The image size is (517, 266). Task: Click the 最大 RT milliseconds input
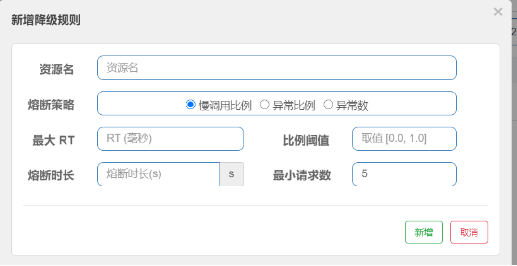pos(171,139)
